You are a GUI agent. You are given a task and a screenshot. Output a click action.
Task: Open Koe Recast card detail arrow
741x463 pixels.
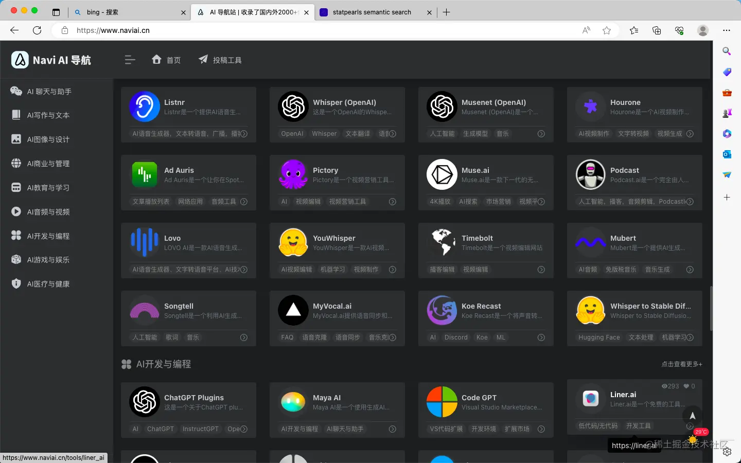pos(541,337)
